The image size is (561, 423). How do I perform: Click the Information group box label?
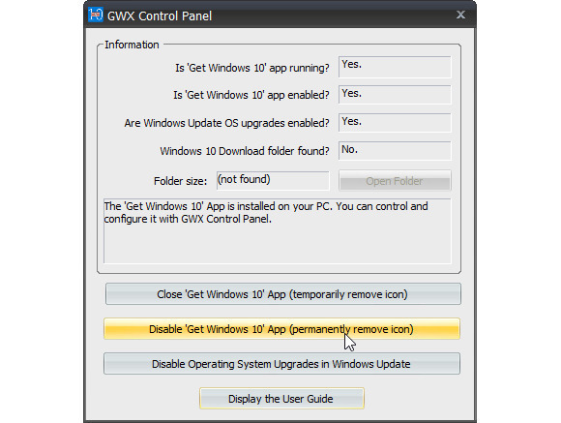132,45
